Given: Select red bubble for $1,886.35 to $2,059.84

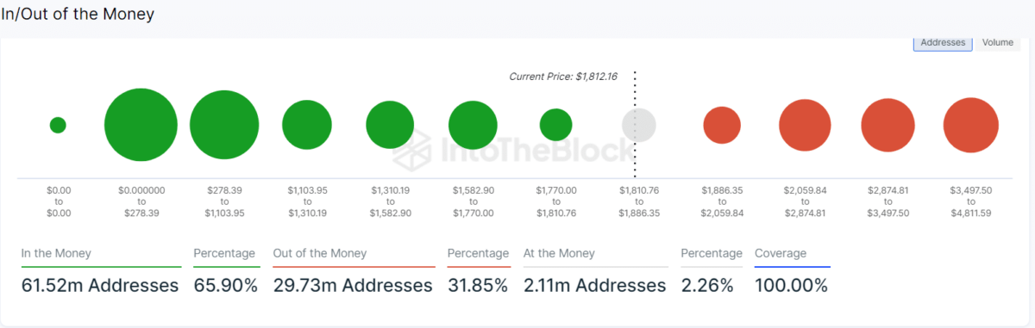Looking at the screenshot, I should pyautogui.click(x=722, y=125).
